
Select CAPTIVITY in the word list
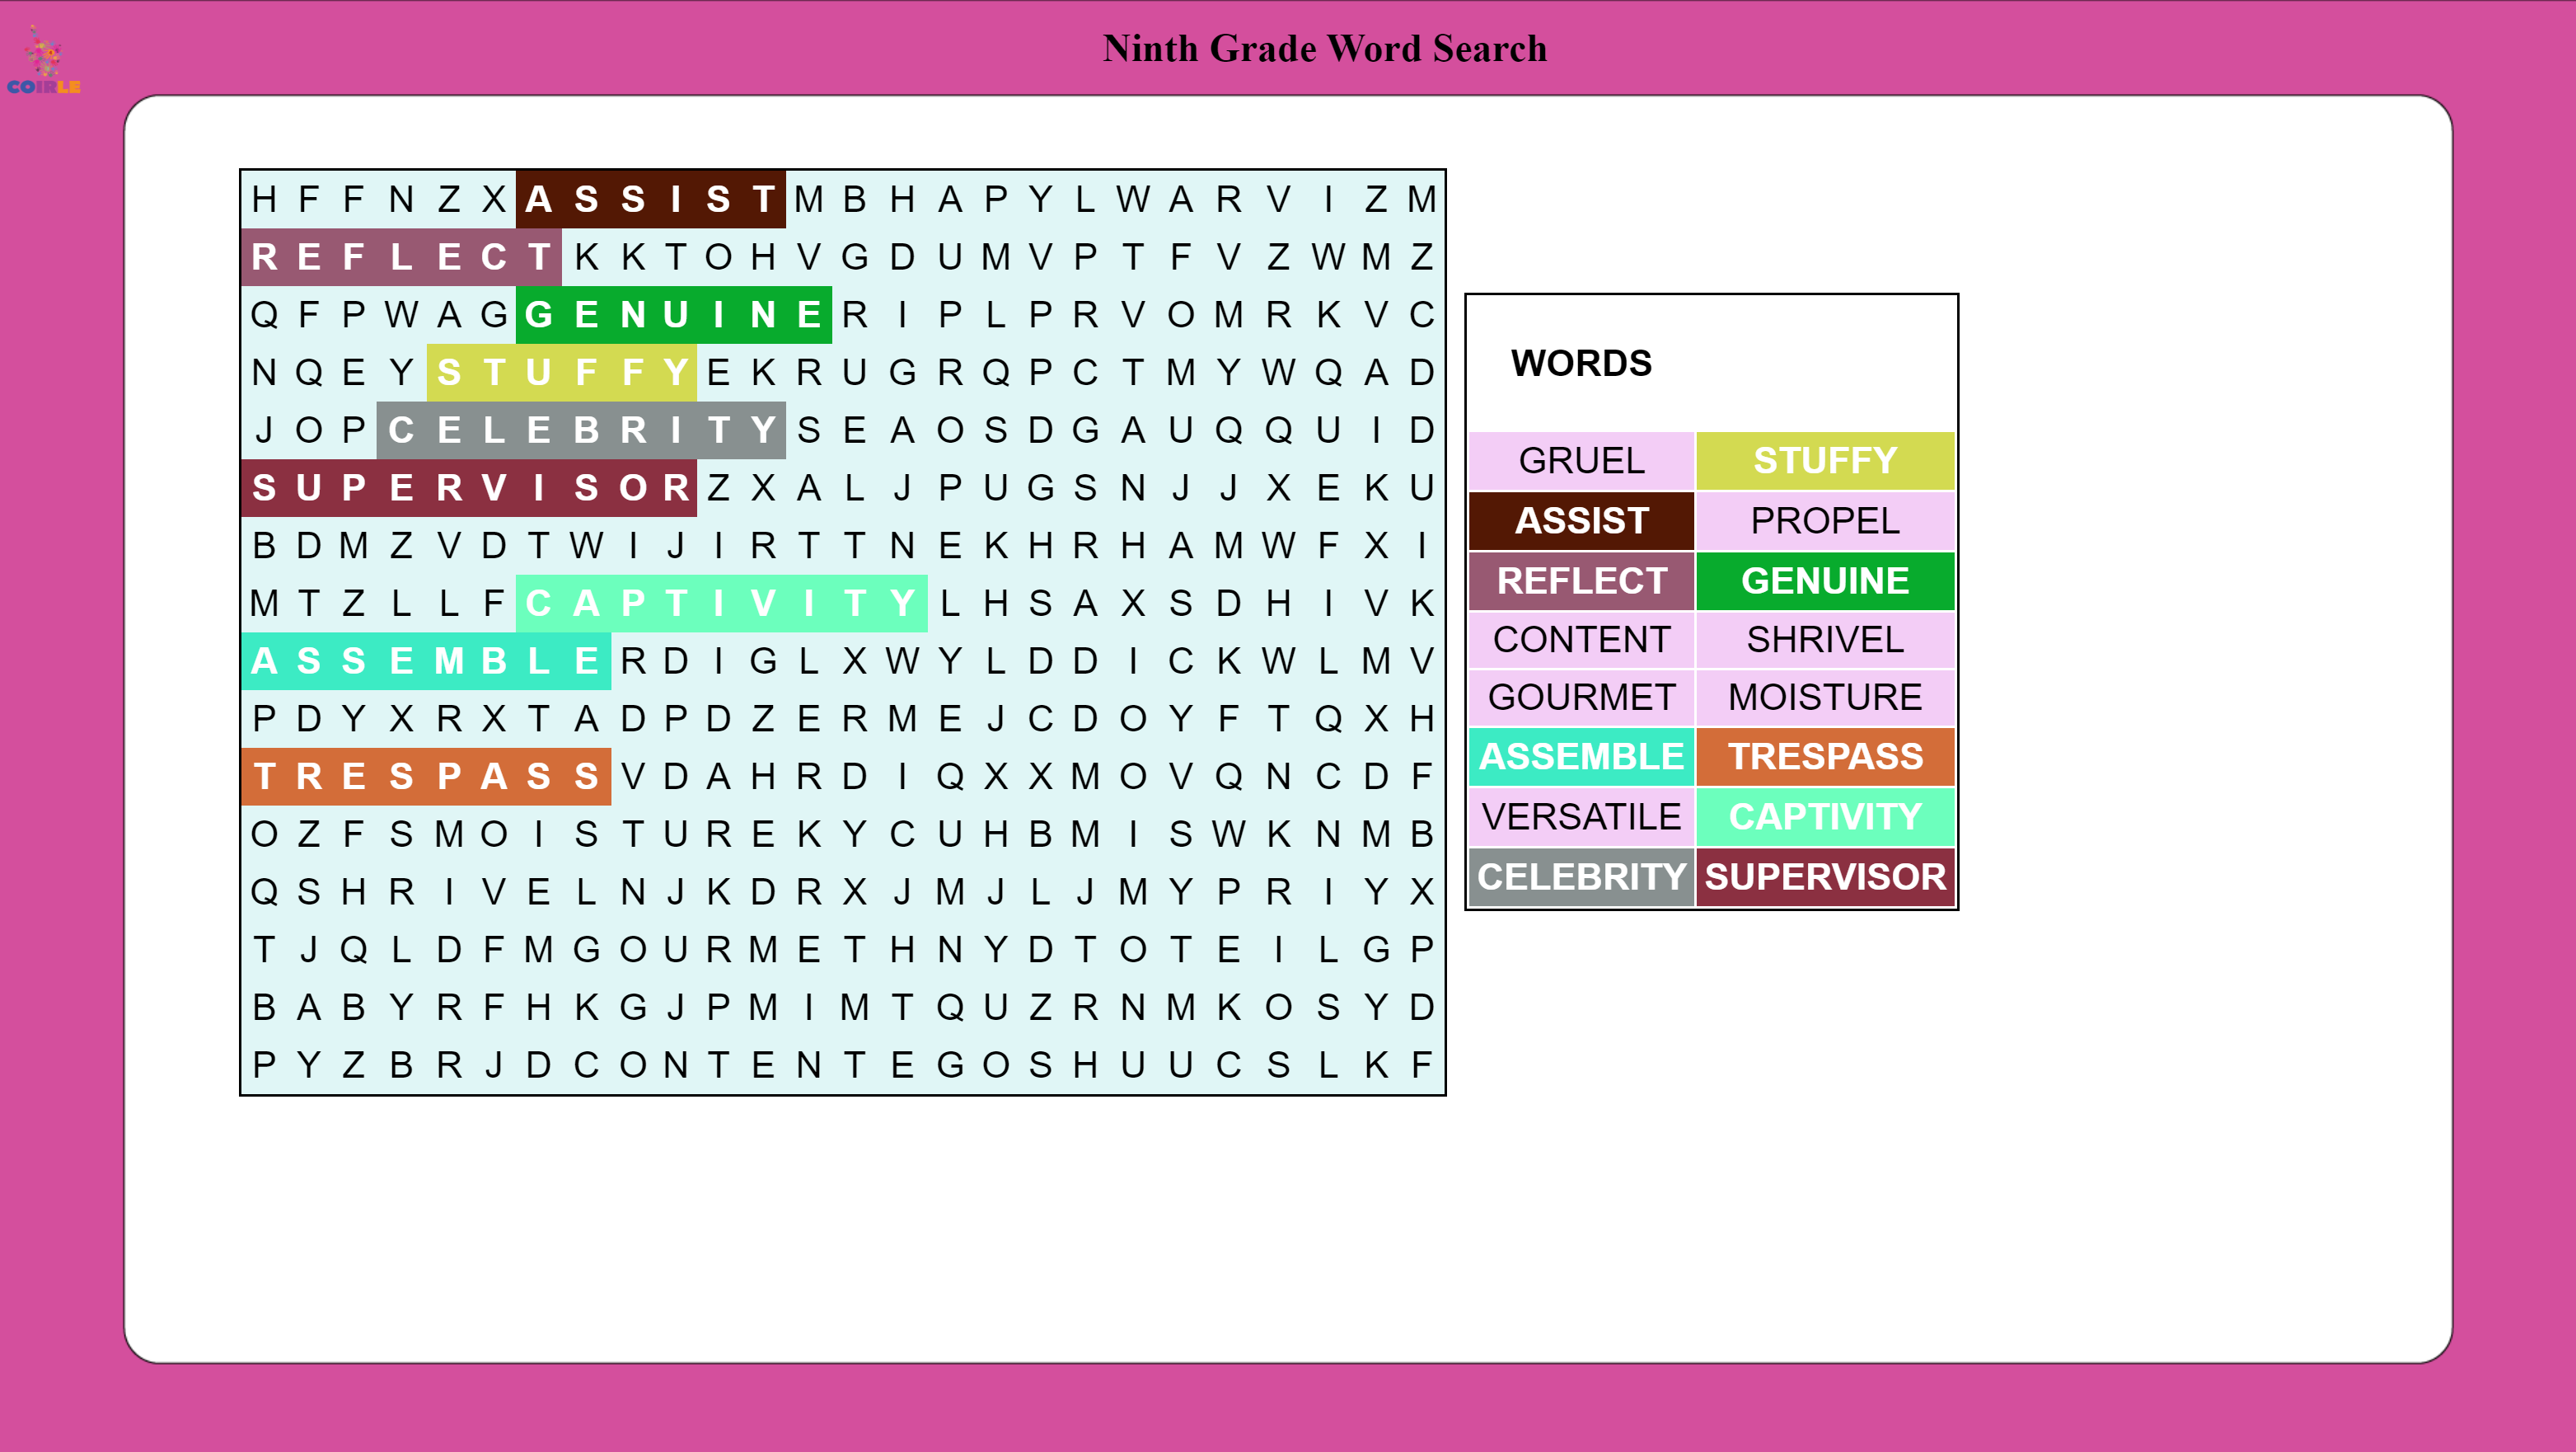[x=1825, y=816]
